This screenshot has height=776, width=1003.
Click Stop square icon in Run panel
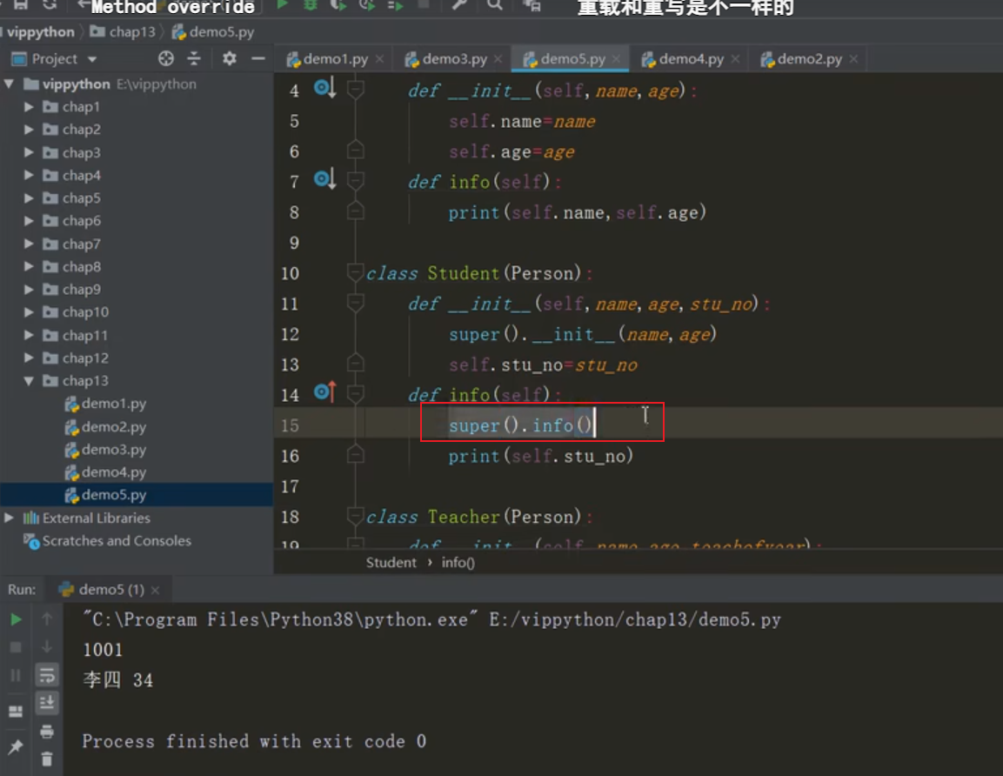point(16,647)
